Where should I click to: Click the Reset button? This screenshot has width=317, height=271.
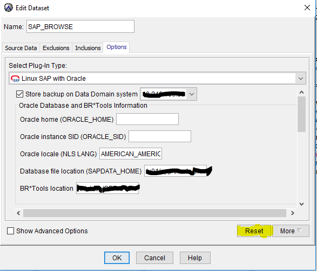pyautogui.click(x=254, y=231)
